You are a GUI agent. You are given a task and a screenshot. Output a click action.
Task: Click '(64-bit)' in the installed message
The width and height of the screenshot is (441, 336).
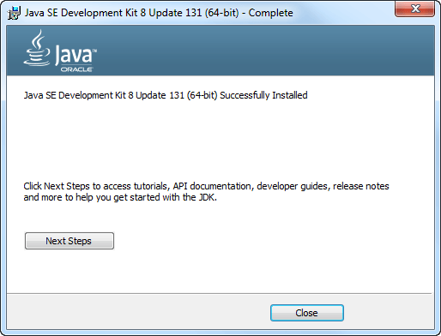(202, 95)
